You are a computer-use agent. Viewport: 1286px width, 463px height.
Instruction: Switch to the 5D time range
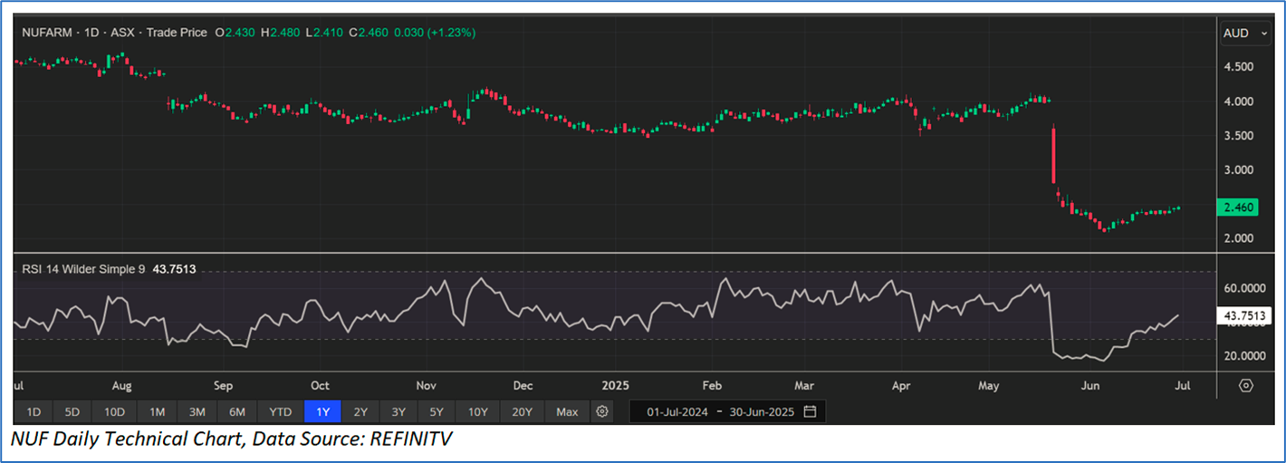point(72,412)
